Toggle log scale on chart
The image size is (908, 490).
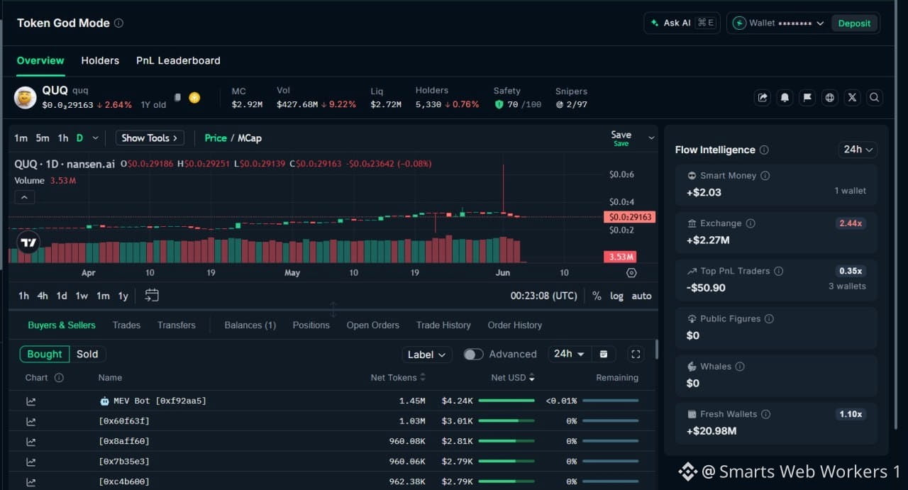[x=617, y=296]
